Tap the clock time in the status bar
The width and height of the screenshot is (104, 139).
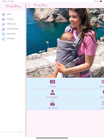tap(4, 1)
